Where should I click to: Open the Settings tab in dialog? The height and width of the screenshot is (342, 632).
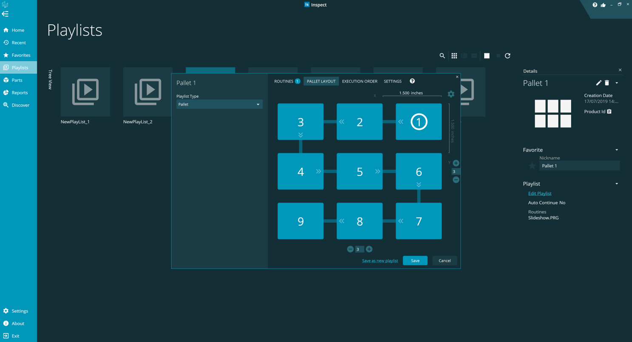click(393, 81)
